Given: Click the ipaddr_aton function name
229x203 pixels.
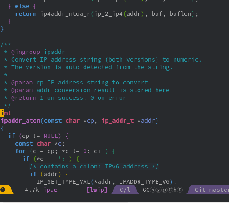Looking at the screenshot, I should pyautogui.click(x=21, y=121).
